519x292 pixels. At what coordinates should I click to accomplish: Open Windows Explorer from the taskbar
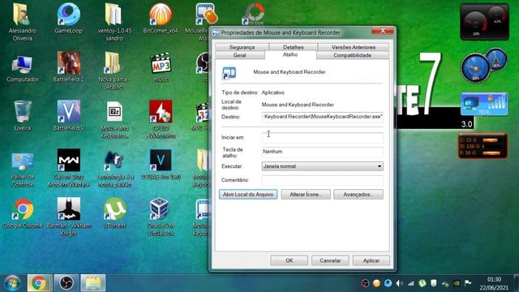click(x=93, y=283)
